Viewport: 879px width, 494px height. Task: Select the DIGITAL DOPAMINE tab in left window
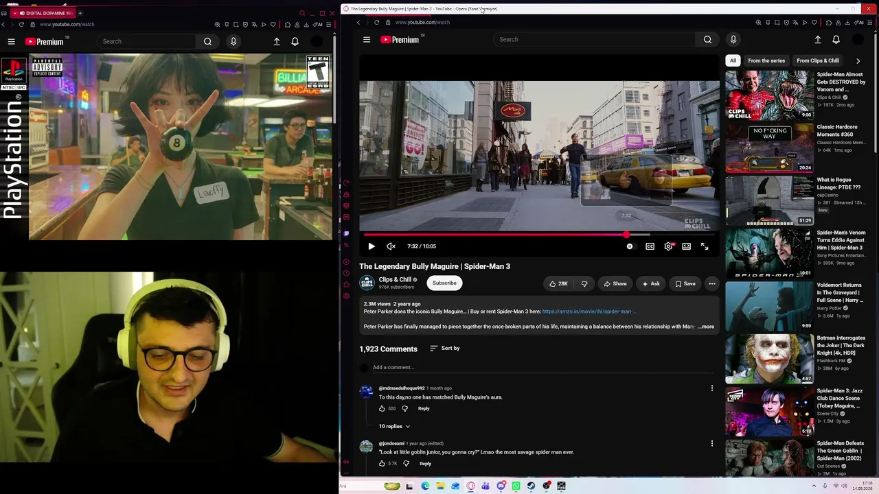43,13
